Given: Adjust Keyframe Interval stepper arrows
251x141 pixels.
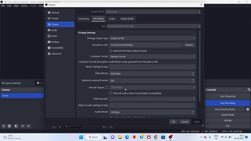Looking at the screenshot, I should point(193,81).
